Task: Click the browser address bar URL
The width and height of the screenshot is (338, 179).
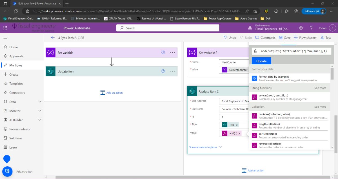Action: [137, 11]
